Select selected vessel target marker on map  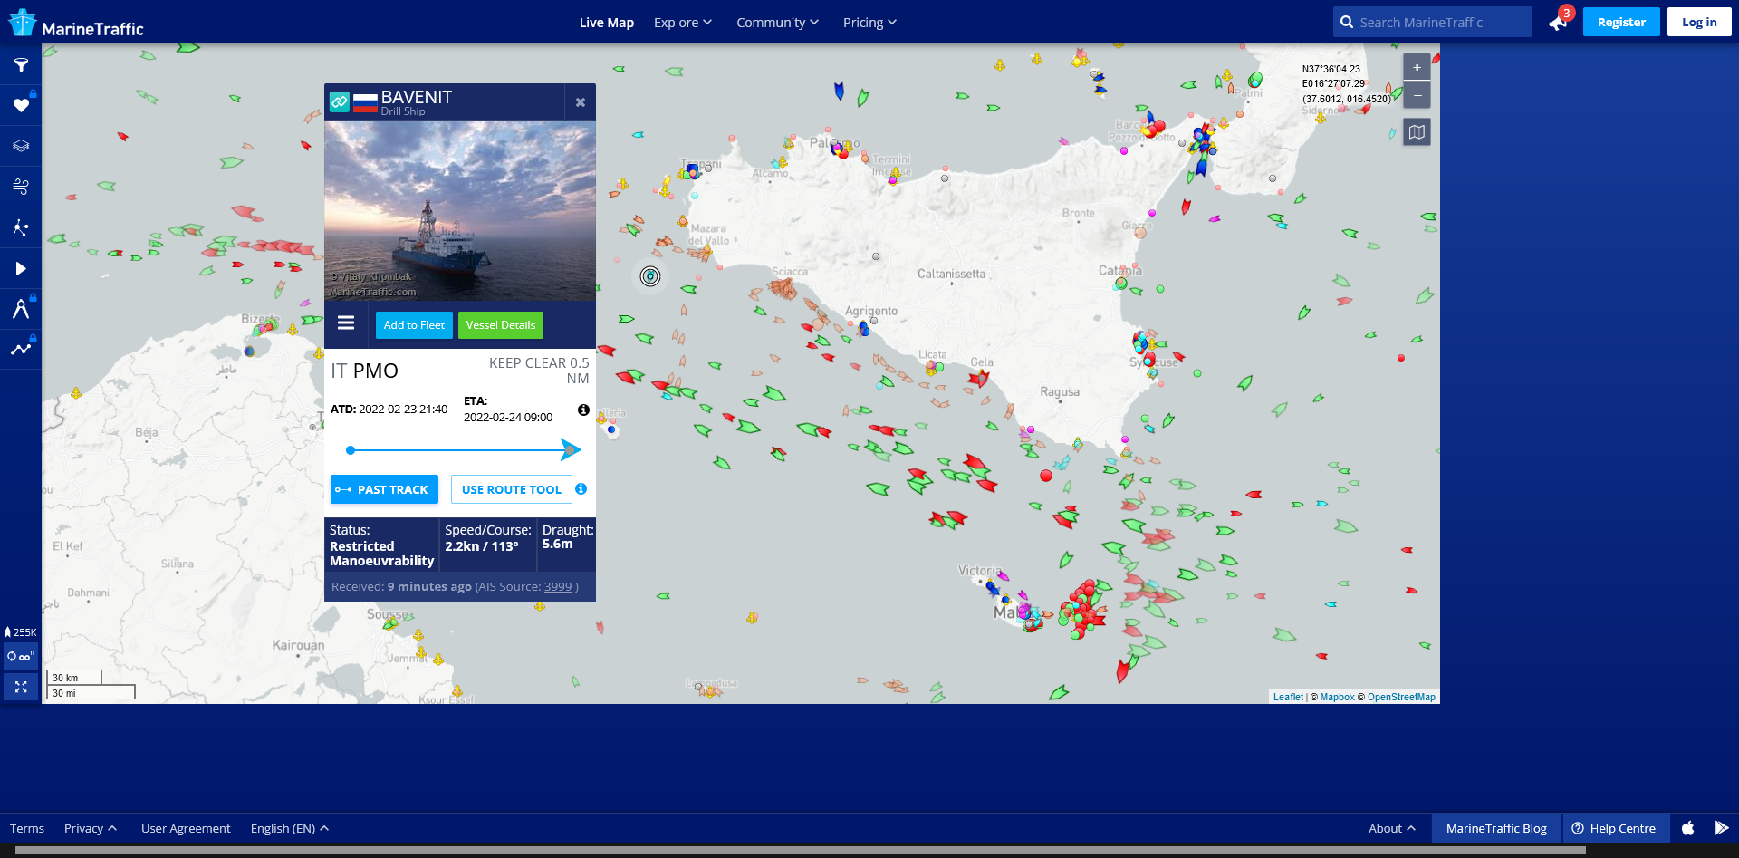click(x=650, y=276)
